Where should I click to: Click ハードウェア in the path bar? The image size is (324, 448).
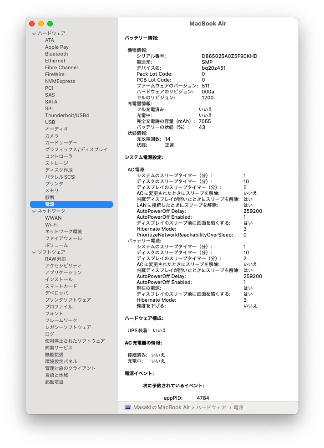[211, 408]
